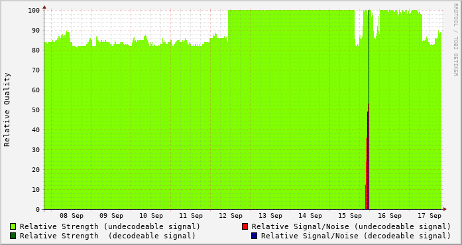Click the 15 Sep date label
The width and height of the screenshot is (462, 245).
point(350,216)
